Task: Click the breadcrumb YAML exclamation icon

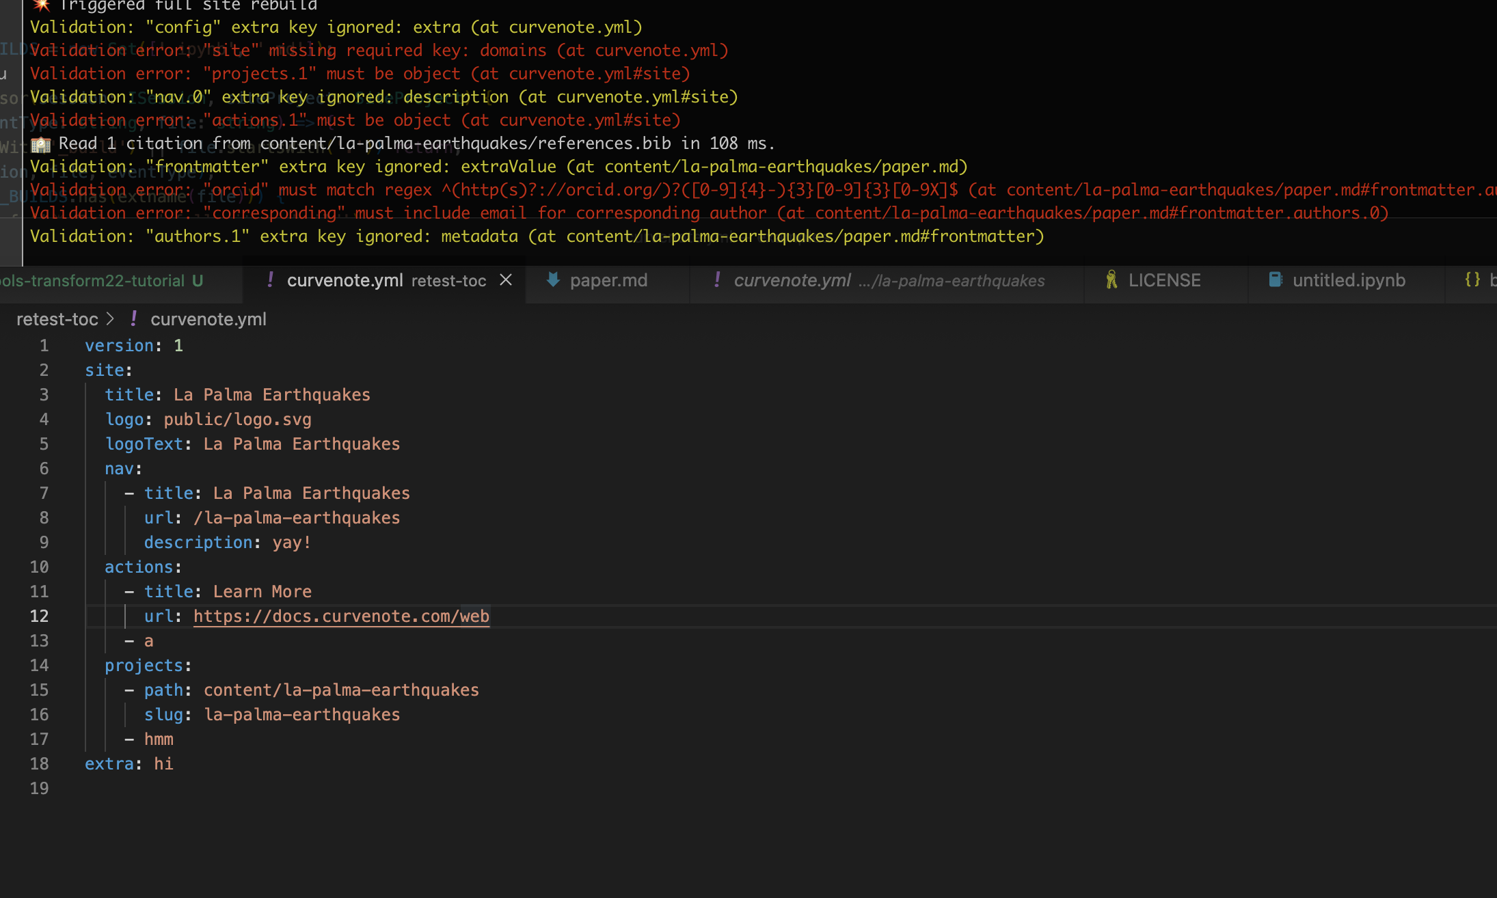Action: (x=134, y=318)
